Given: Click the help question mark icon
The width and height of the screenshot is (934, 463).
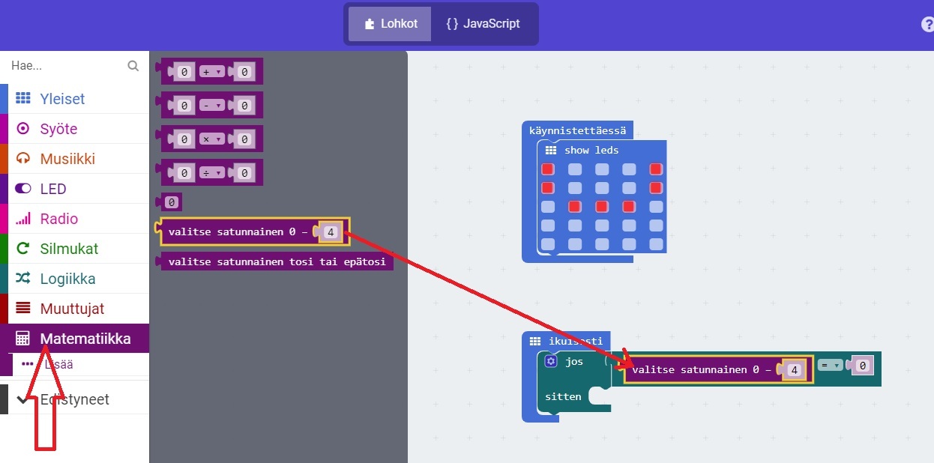Looking at the screenshot, I should pos(927,24).
